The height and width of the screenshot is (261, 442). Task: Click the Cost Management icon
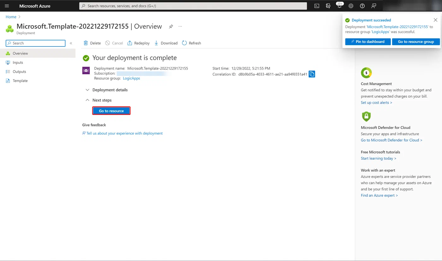(366, 73)
